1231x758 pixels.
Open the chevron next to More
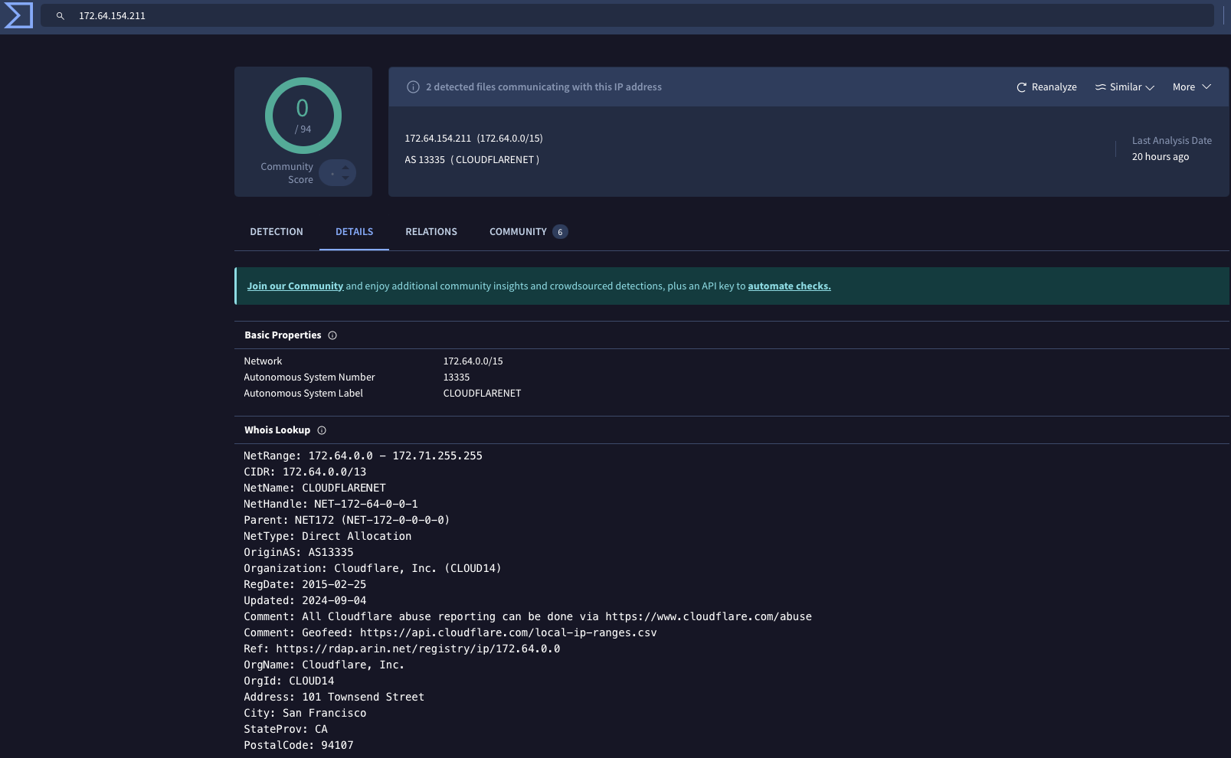click(x=1208, y=87)
